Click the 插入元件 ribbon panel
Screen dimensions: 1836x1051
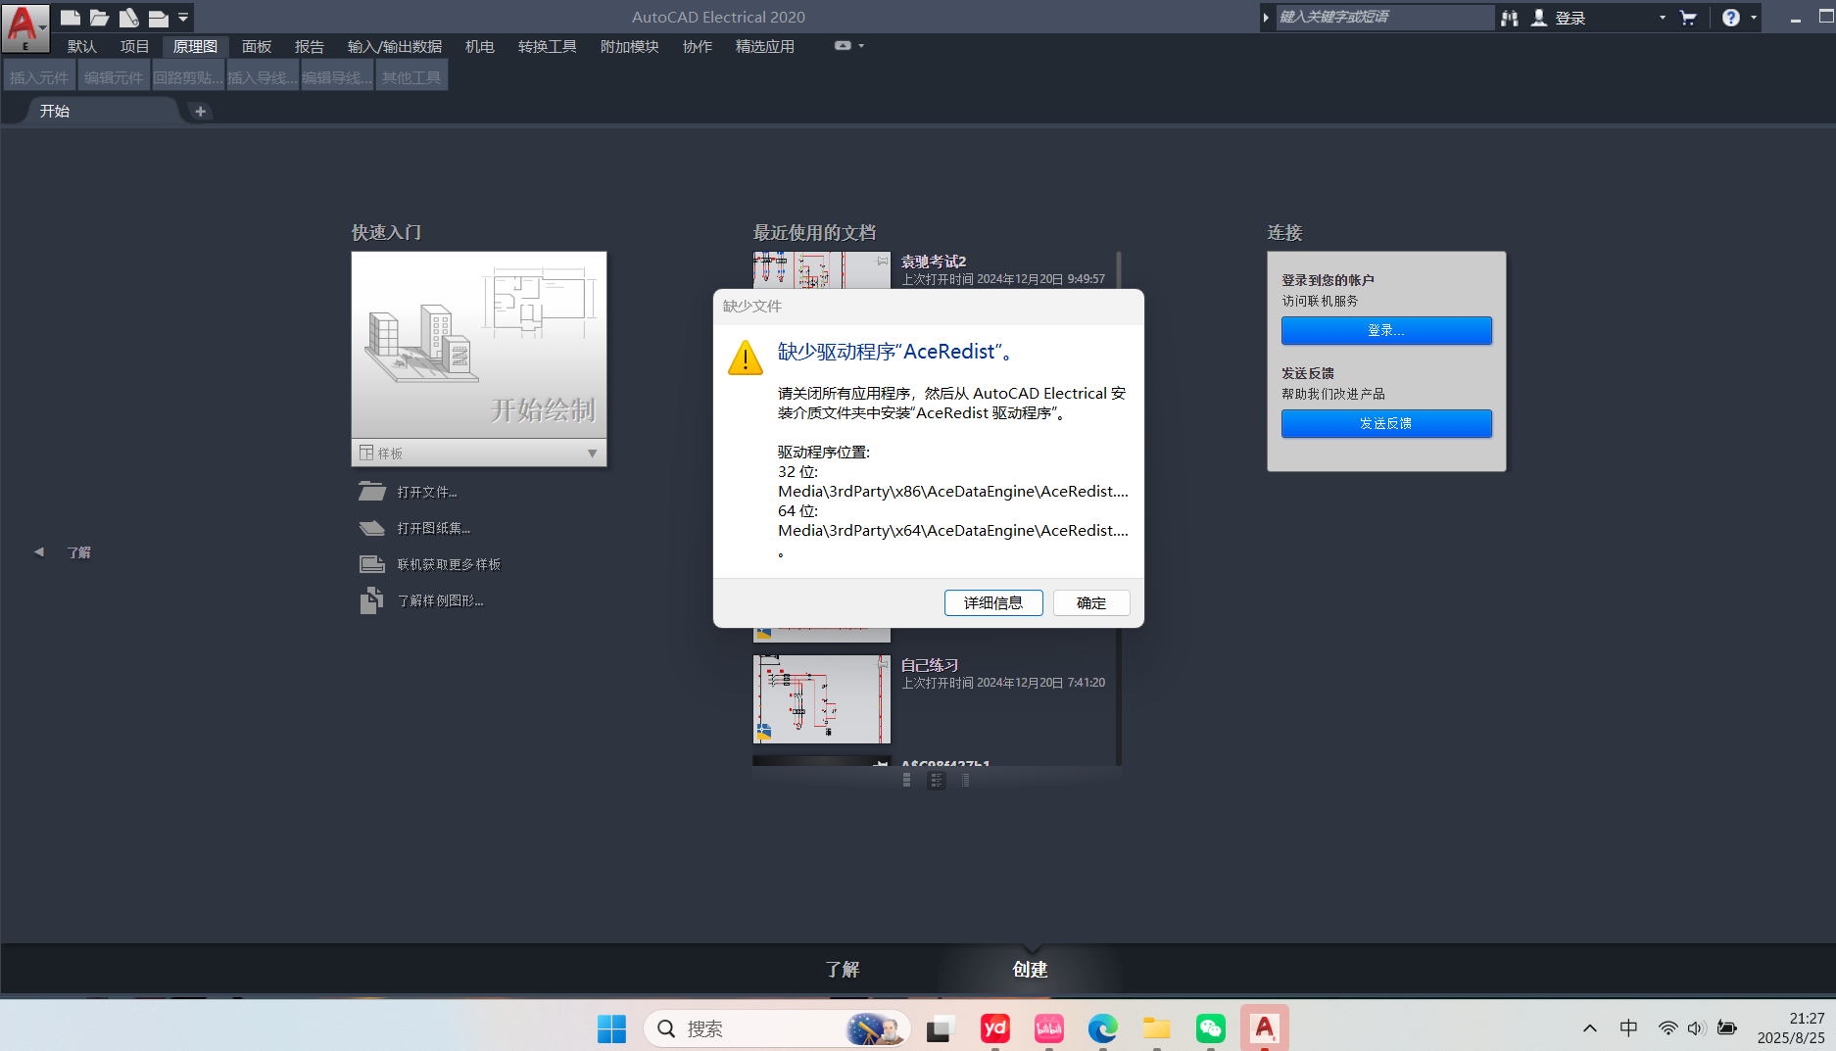point(39,76)
